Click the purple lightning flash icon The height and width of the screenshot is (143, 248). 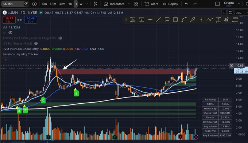click(196, 137)
